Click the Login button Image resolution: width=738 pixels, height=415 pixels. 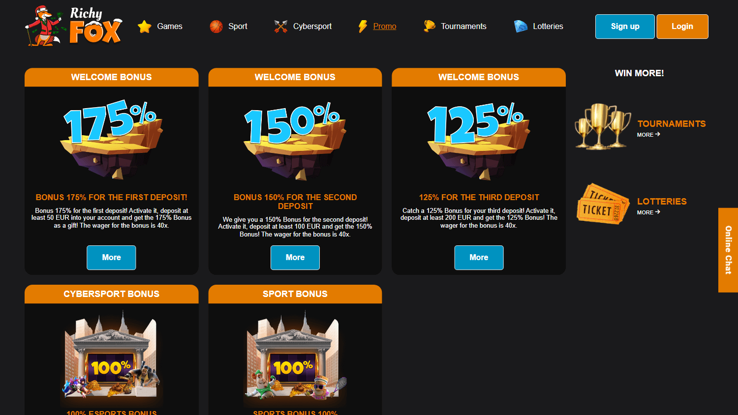tap(682, 27)
